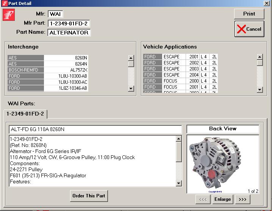Click Vehicle Applications scroll down arrow
272x211 pixels.
259,90
